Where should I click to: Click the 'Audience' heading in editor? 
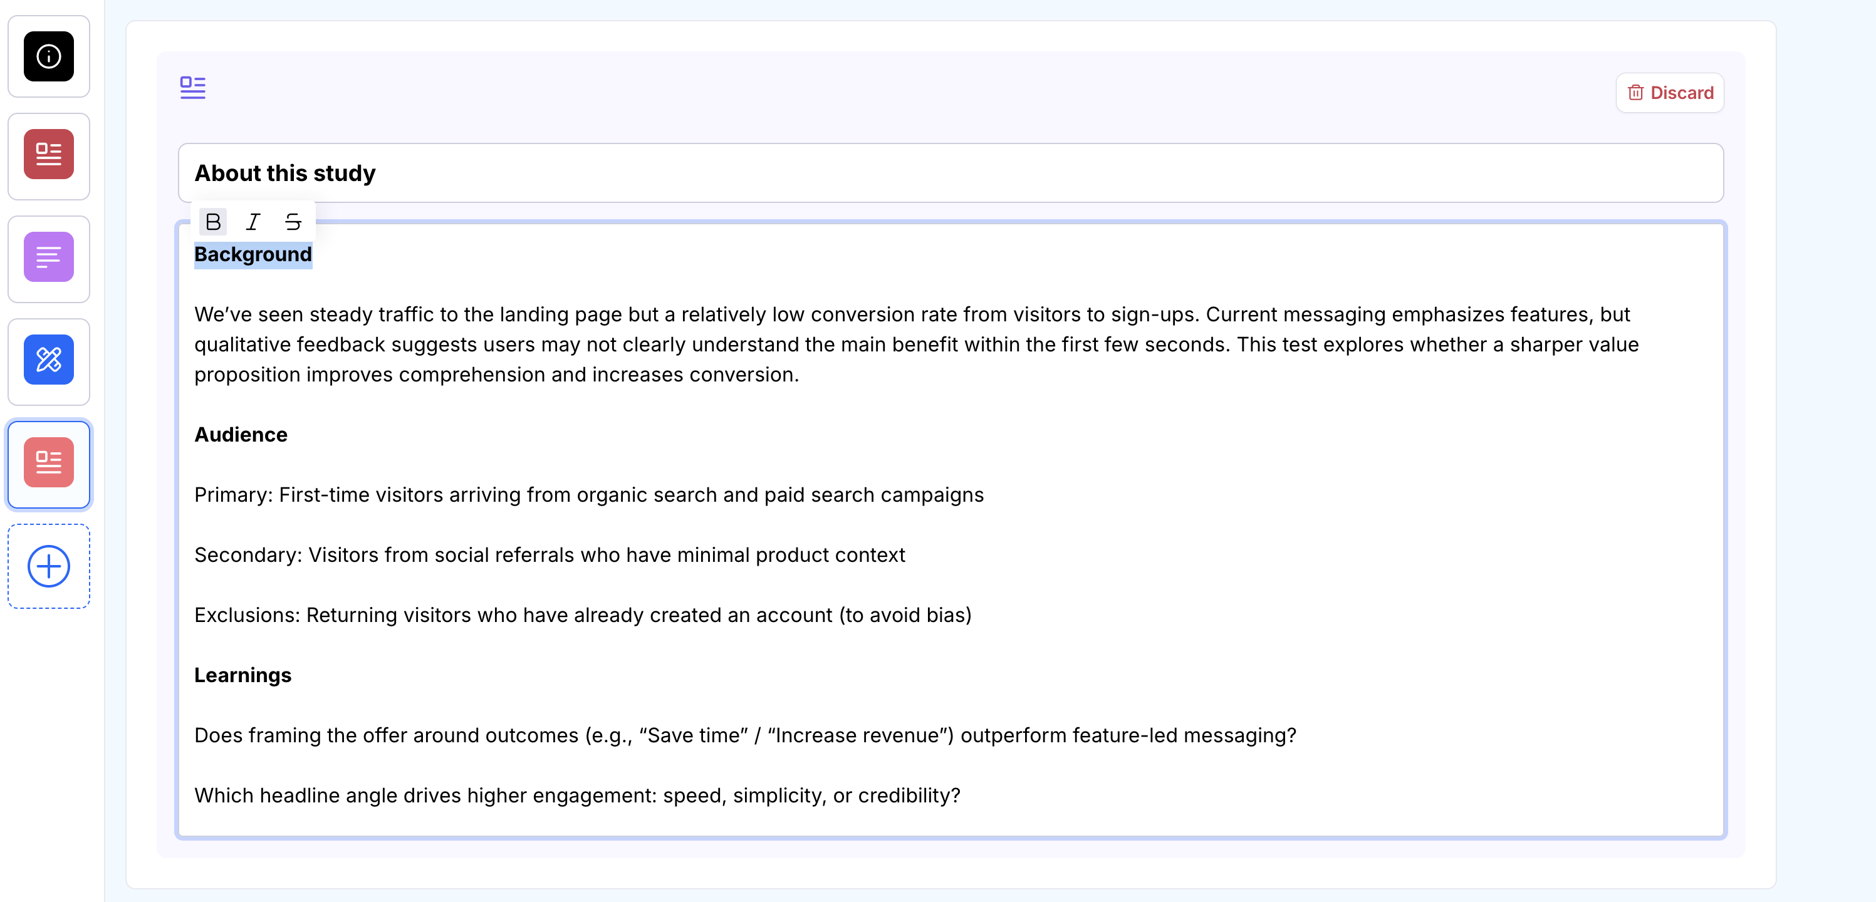point(241,435)
